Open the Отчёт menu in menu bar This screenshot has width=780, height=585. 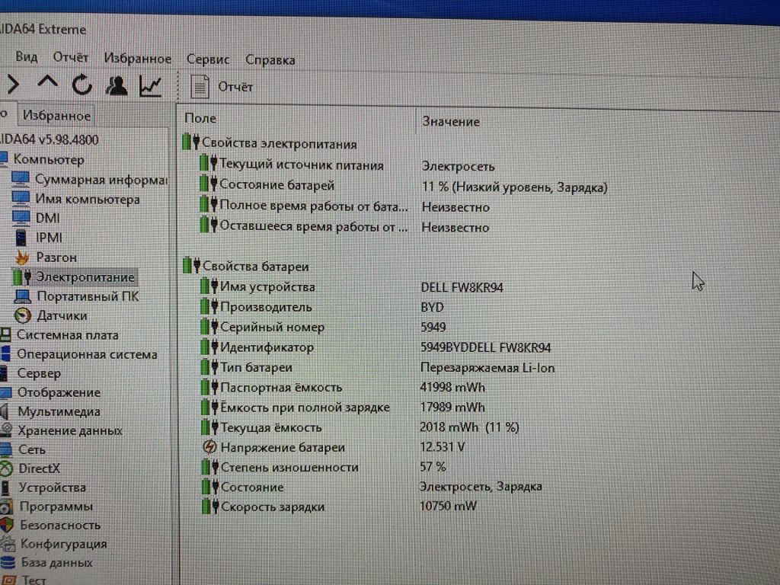point(71,57)
